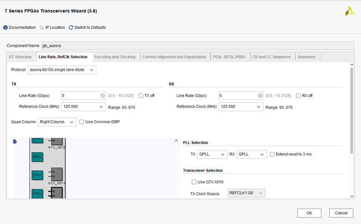Clear the RX Line Rate field

point(260,96)
